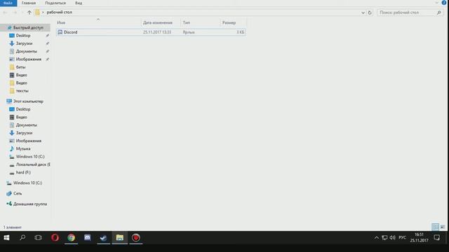Switch to large icons view layout
Viewport: 449px width, 252px height.
tap(443, 227)
